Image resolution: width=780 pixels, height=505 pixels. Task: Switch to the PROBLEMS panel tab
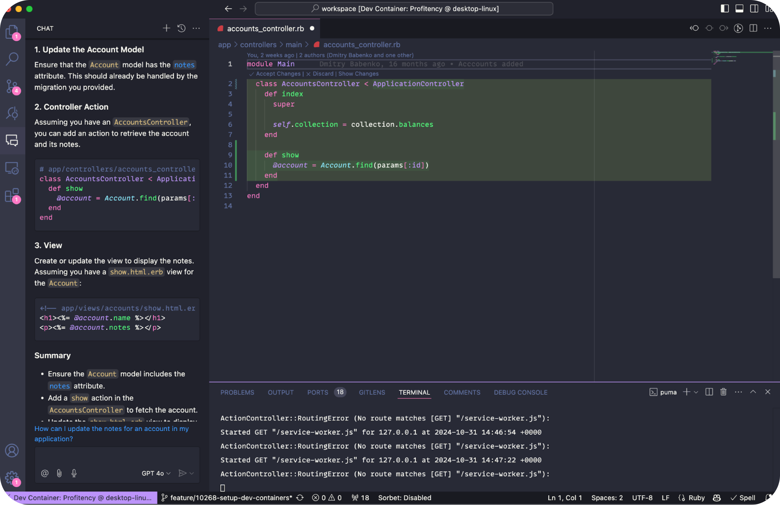click(x=237, y=392)
